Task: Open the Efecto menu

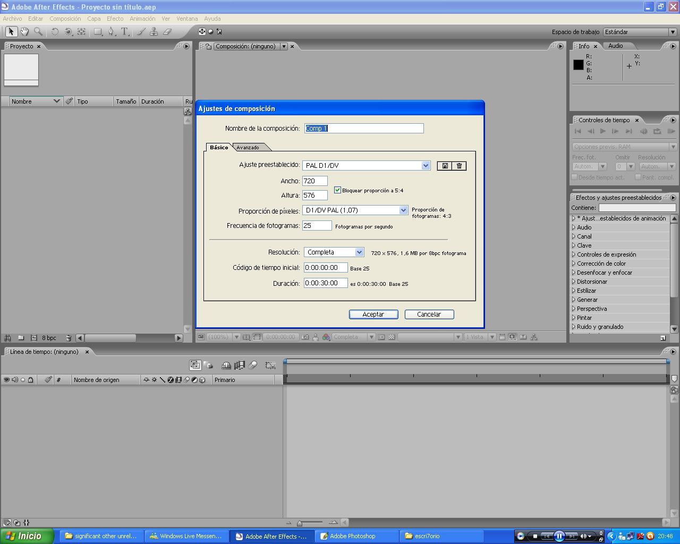Action: [115, 19]
